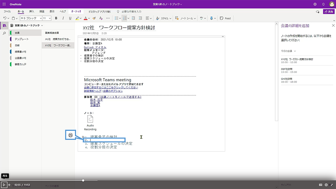The height and width of the screenshot is (189, 336).
Task: Click the 必要な作業を入力 search field
Action: pyautogui.click(x=131, y=11)
